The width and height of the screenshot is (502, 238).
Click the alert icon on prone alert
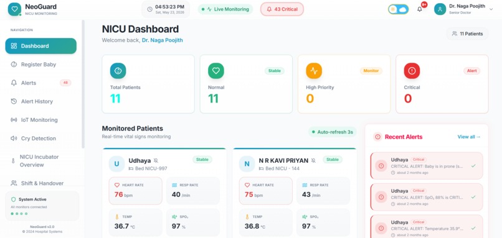tap(381, 166)
